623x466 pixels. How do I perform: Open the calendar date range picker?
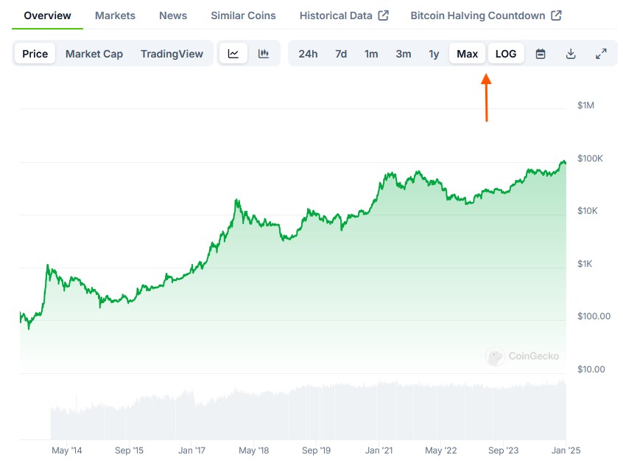click(x=541, y=54)
